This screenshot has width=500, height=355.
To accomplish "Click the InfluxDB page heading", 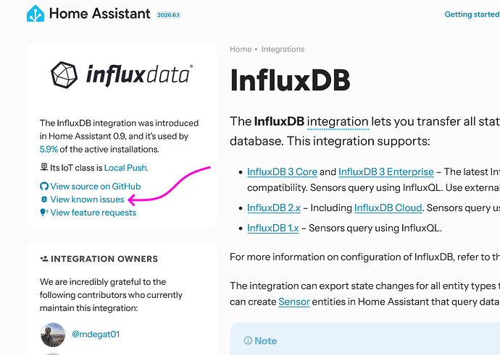I will 290,80.
